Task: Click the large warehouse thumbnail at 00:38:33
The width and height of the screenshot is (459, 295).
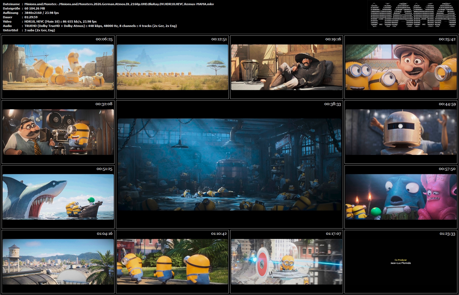Action: [229, 165]
